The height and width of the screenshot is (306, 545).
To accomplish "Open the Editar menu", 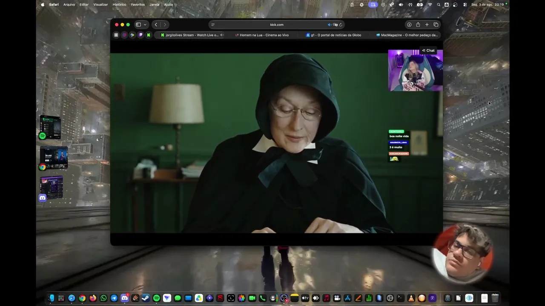I will coord(84,5).
